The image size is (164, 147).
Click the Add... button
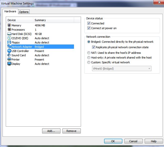(51, 131)
